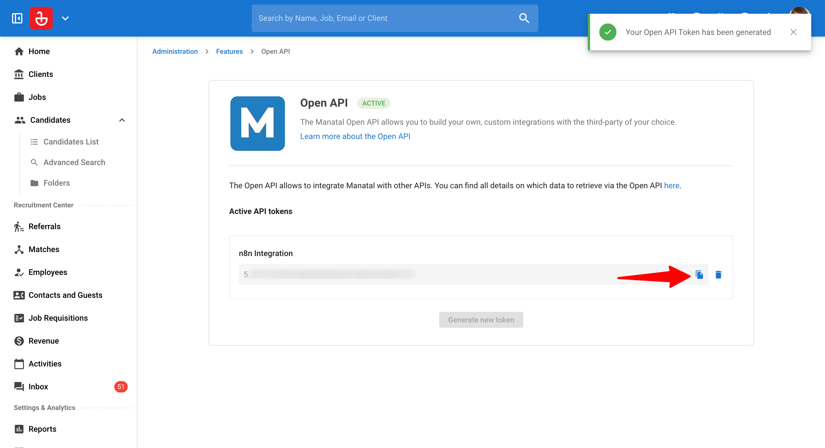
Task: Click the Employees person-check icon
Action: (19, 272)
